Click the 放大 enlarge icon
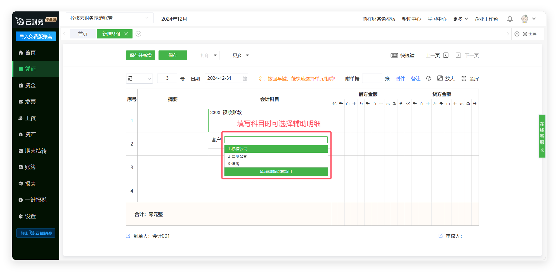 click(440, 78)
